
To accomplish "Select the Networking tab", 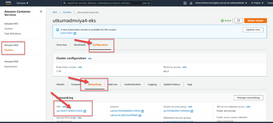I will pos(95,84).
